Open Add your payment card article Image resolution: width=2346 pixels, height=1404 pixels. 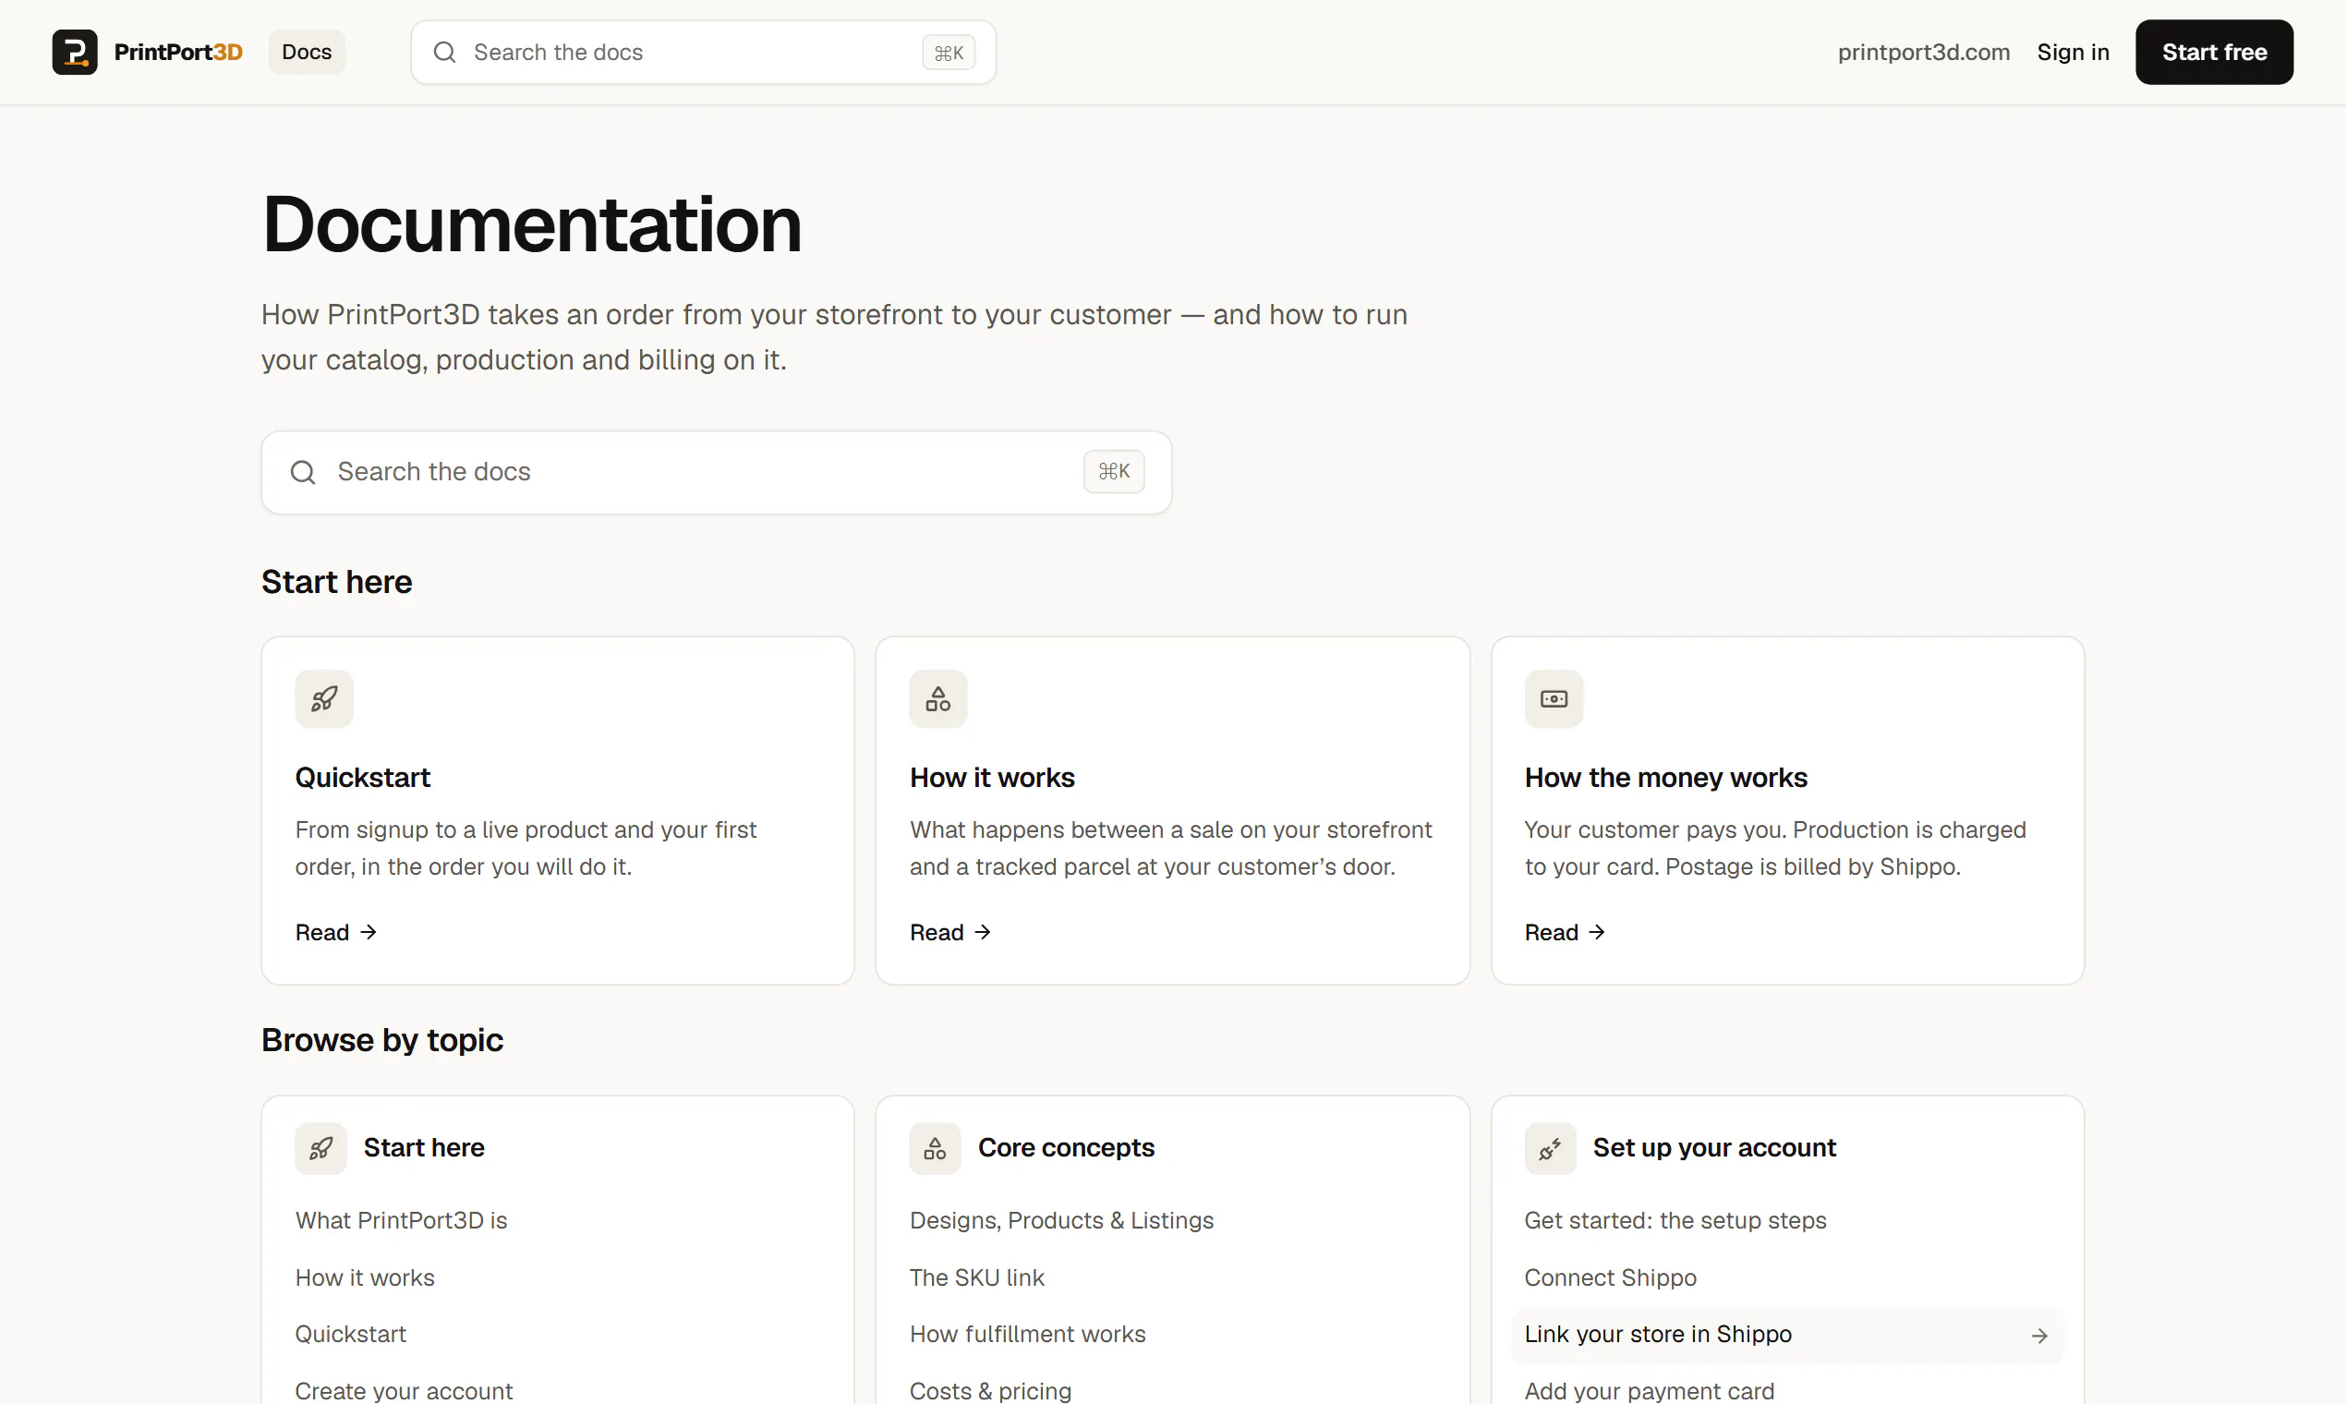pos(1649,1391)
